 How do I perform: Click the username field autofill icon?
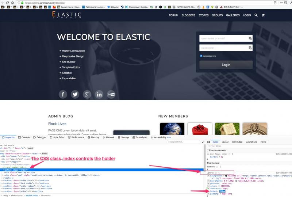250,38
